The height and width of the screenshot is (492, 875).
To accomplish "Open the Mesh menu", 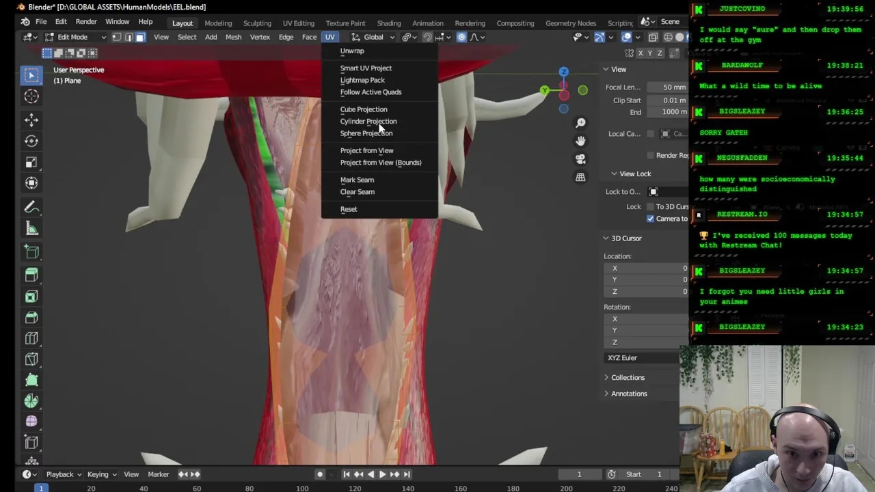I will [x=233, y=37].
